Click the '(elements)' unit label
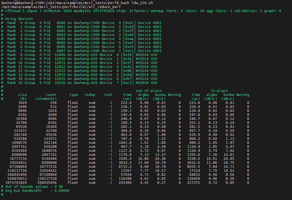The image size is (292, 200). pyautogui.click(x=46, y=99)
